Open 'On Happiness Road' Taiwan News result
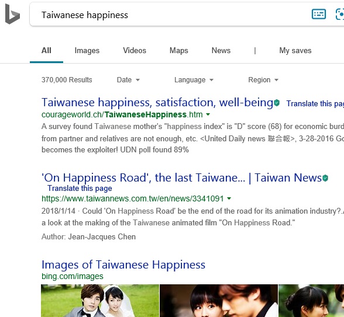 181,177
